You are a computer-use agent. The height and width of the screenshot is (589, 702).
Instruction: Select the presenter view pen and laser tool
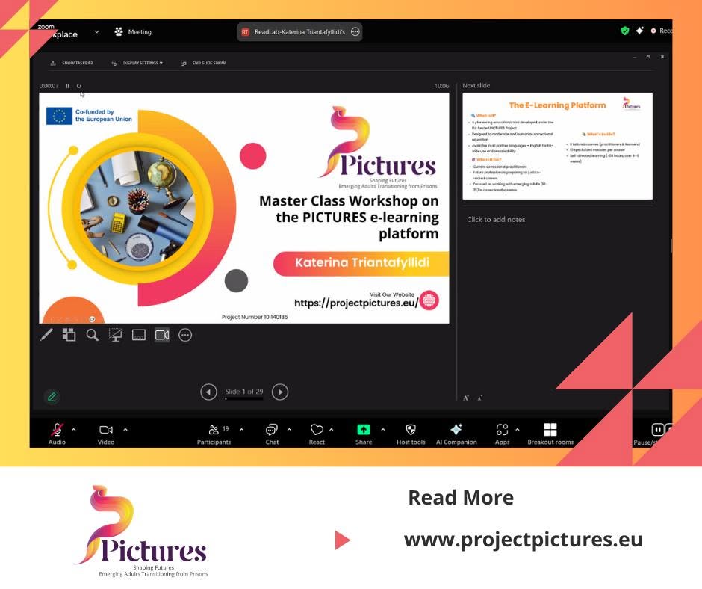click(x=46, y=335)
